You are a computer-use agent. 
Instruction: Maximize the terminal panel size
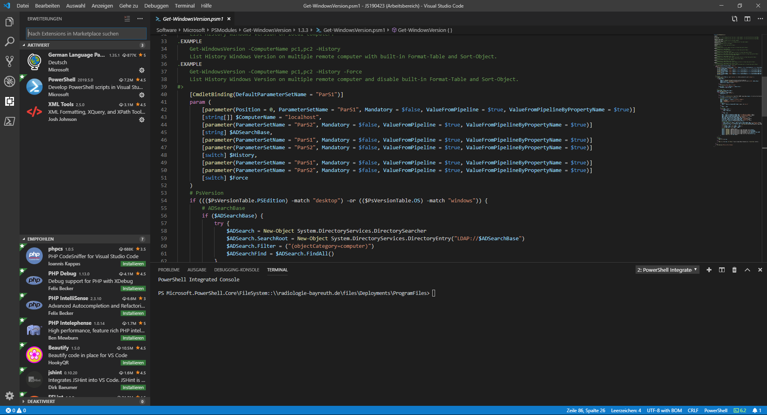coord(747,270)
